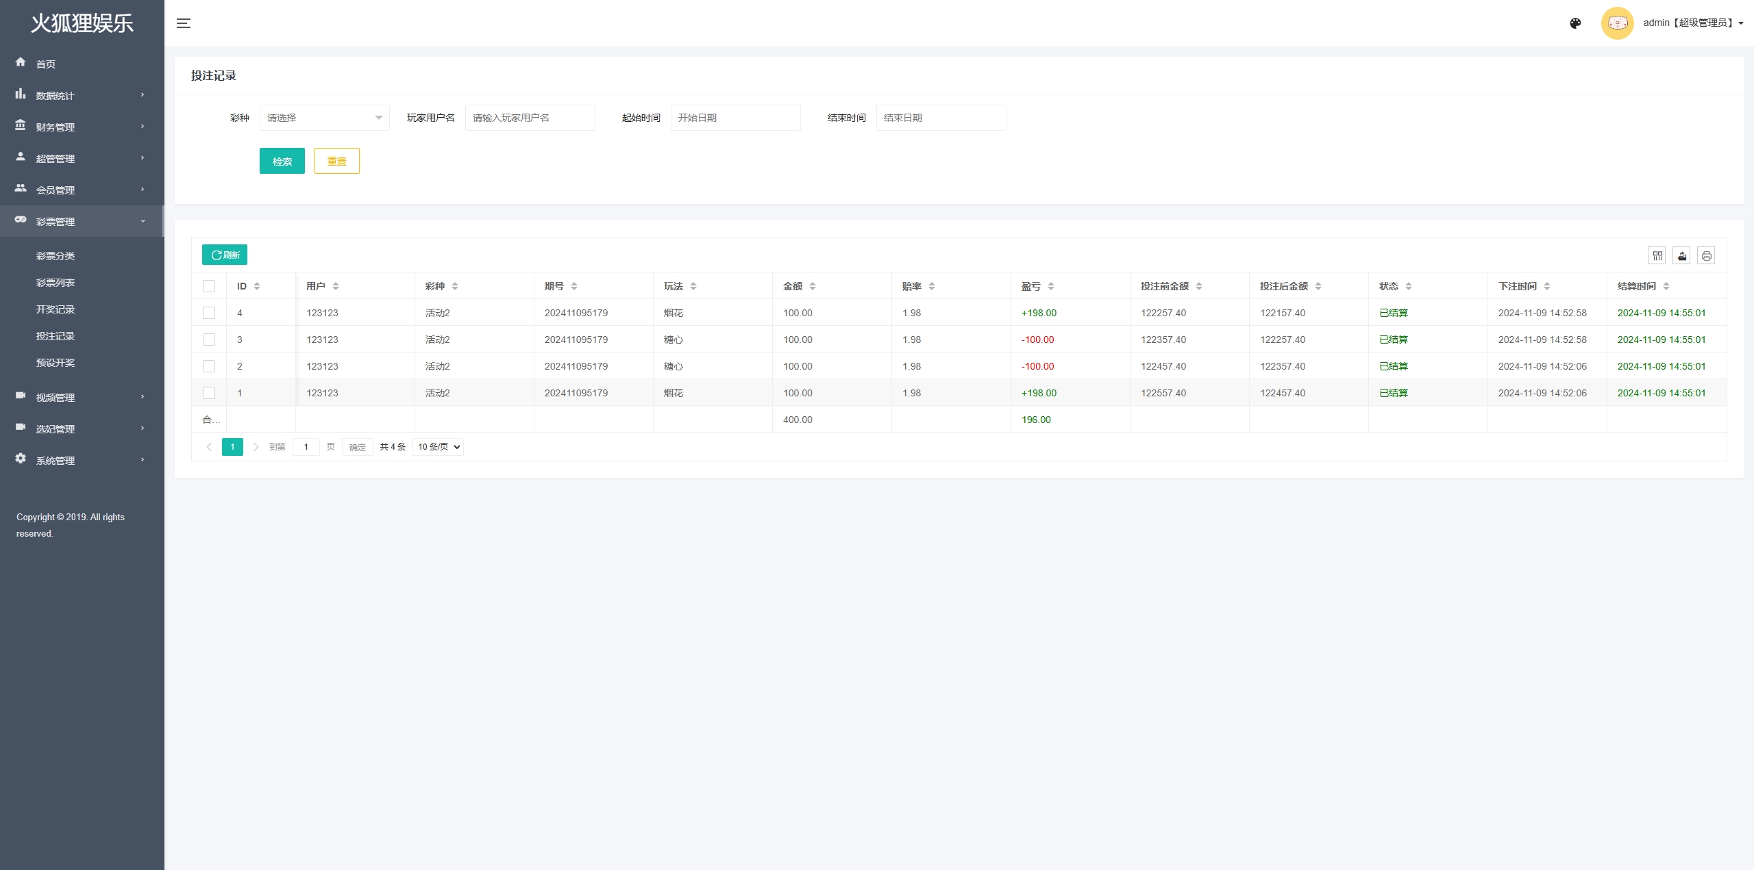1754x870 pixels.
Task: Open 开奖记录 in sidebar
Action: [55, 309]
